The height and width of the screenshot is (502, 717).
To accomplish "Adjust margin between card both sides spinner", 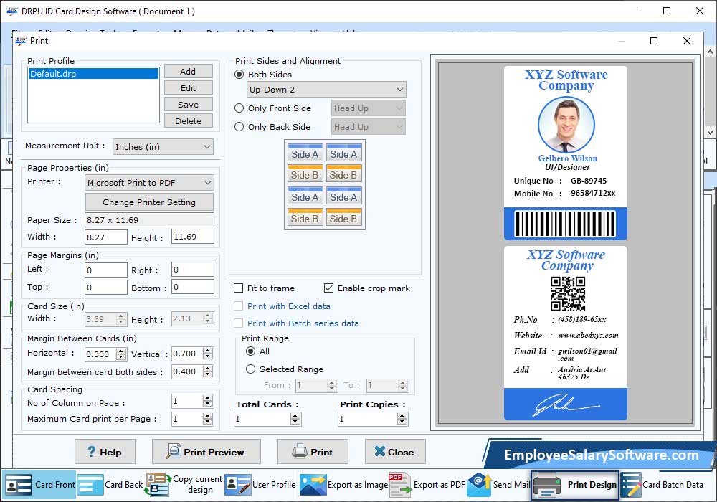I will [208, 371].
